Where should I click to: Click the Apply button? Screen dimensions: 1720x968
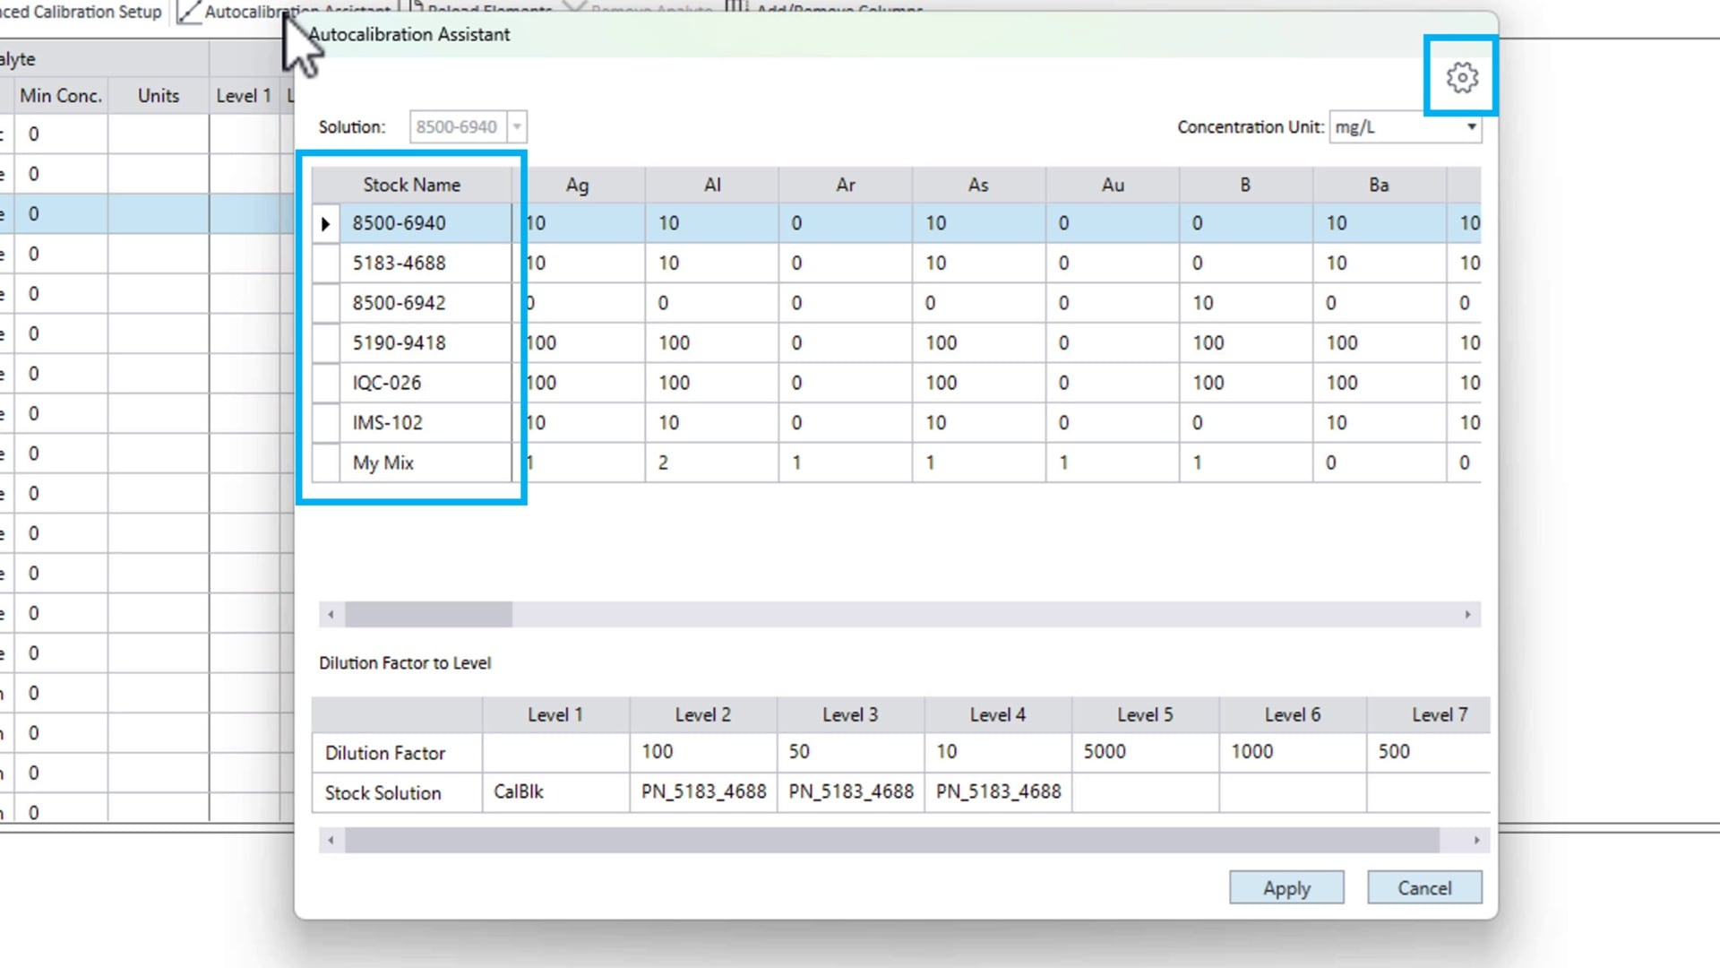(x=1286, y=887)
